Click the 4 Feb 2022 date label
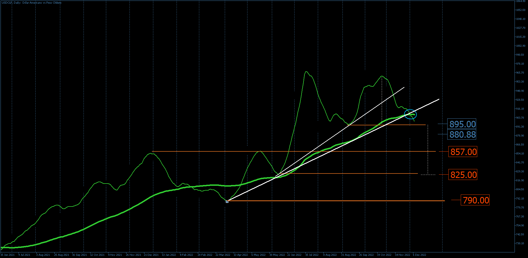Image resolution: width=528 pixels, height=258 pixels. [x=186, y=255]
